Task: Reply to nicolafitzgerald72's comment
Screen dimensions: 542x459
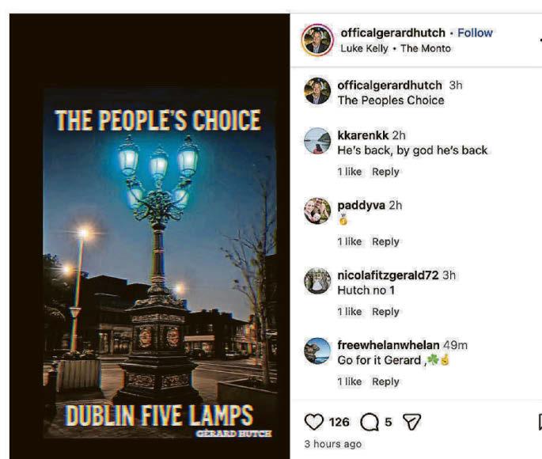Action: pos(385,312)
